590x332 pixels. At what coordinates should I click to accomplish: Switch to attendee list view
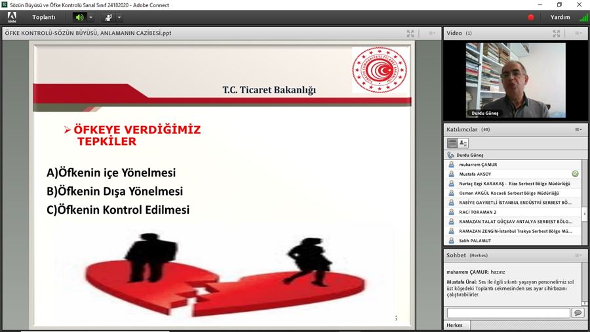(452, 143)
